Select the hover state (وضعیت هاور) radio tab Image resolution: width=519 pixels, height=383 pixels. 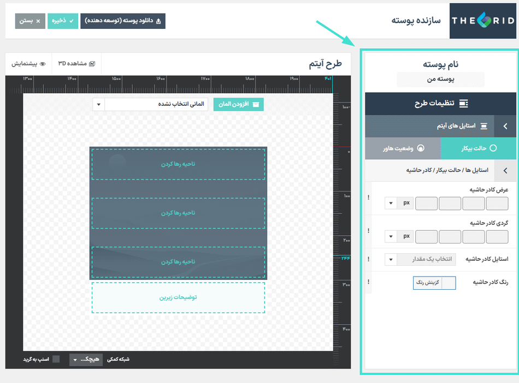403,148
